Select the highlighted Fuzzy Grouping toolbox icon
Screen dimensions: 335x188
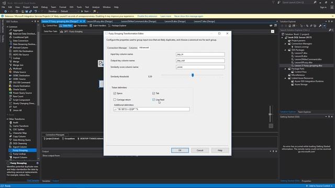[x=10, y=150]
